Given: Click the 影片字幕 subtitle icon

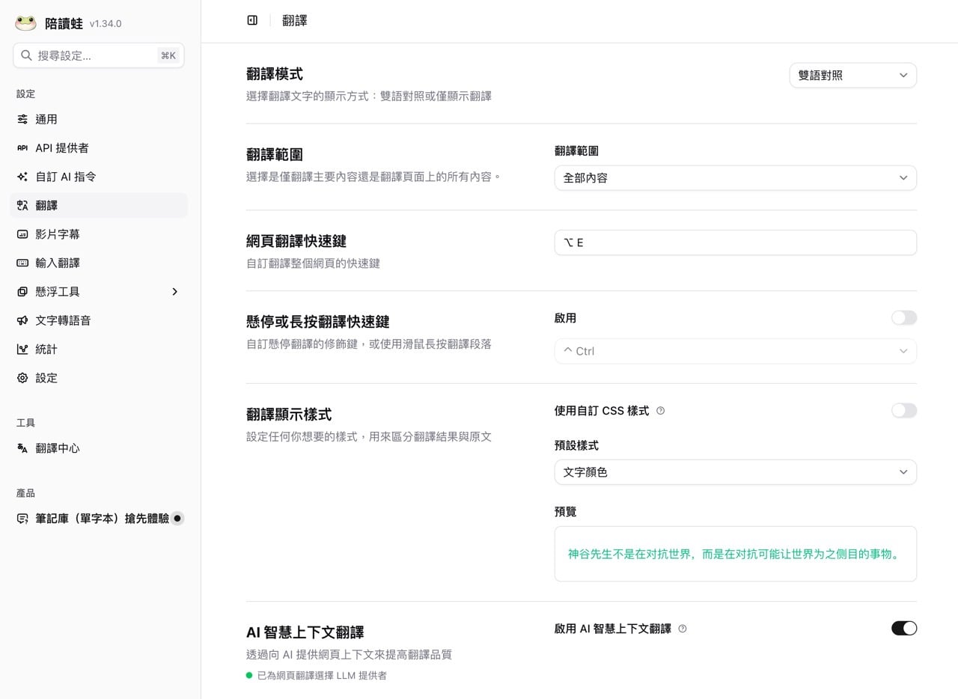Looking at the screenshot, I should click(22, 234).
